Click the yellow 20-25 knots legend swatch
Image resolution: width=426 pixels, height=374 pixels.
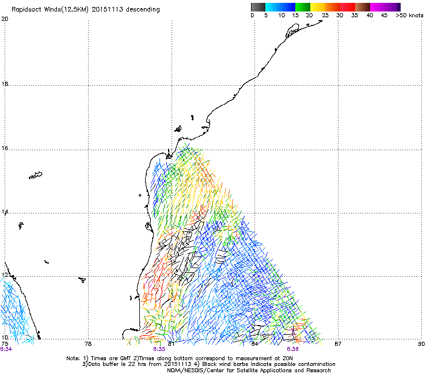coord(318,7)
